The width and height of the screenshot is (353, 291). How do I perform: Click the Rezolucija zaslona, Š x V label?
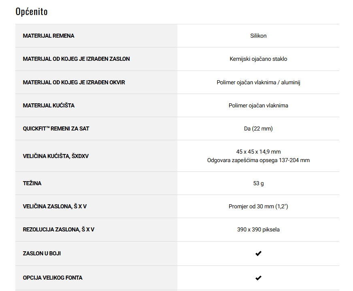click(x=59, y=229)
